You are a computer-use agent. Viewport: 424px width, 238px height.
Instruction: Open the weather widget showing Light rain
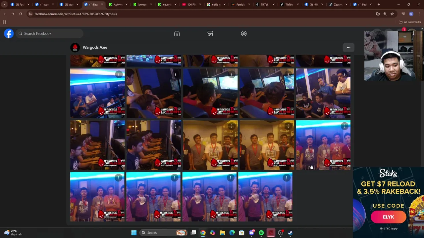pyautogui.click(x=13, y=233)
